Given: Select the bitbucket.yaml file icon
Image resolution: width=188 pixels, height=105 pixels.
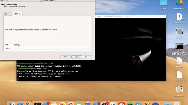Looking at the screenshot, I should point(179,17).
